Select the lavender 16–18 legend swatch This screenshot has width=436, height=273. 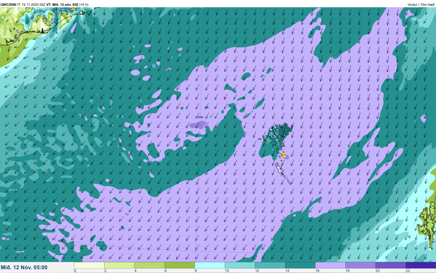(330, 265)
